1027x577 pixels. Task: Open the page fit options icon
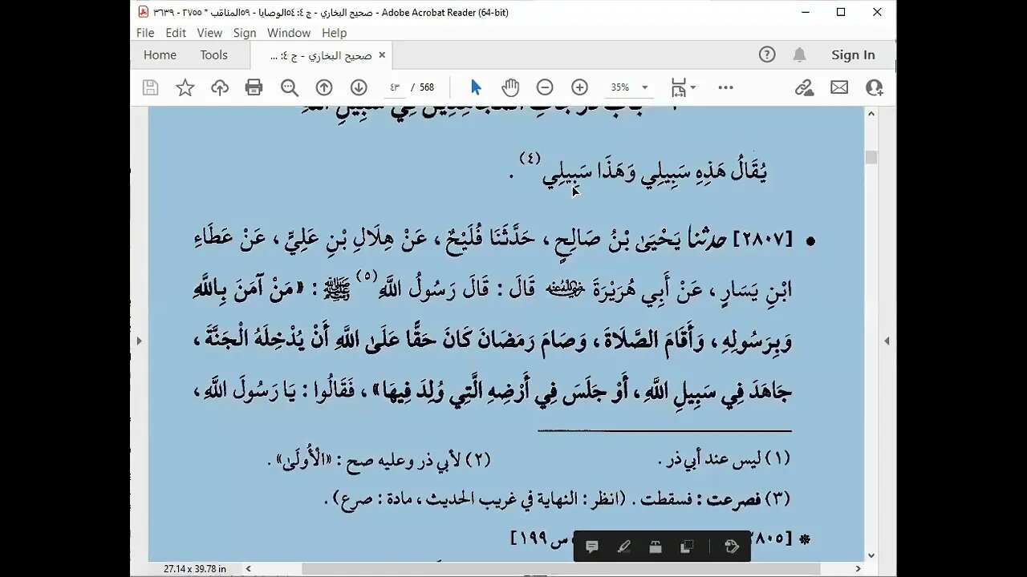coord(683,87)
